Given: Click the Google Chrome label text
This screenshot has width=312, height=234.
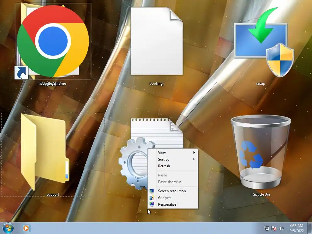Looking at the screenshot, I should pos(53,83).
